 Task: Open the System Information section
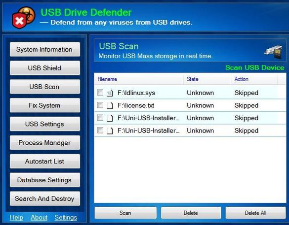45,49
